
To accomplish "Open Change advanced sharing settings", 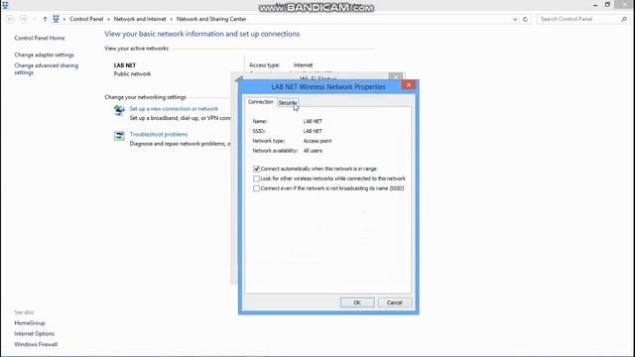I will click(47, 68).
